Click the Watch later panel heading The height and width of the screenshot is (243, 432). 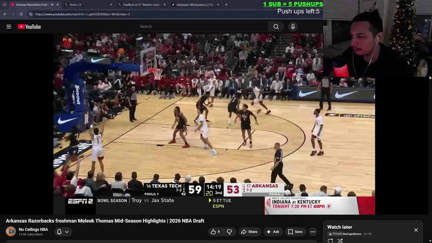click(x=340, y=227)
